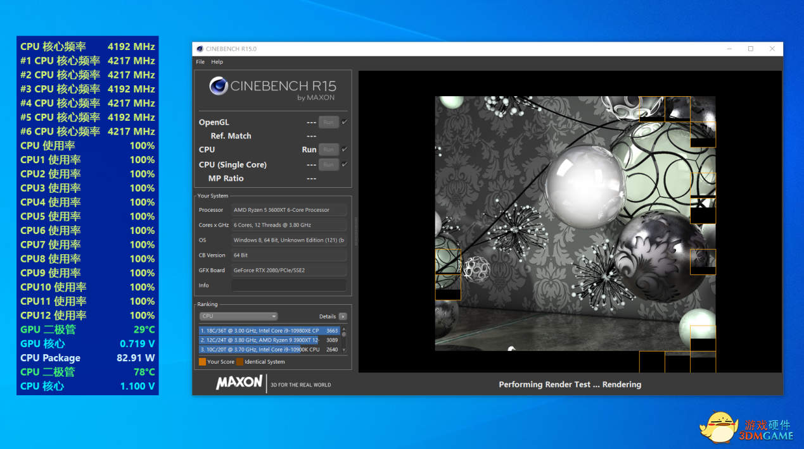Click the Performing Render Test status text
This screenshot has width=804, height=449.
click(570, 384)
